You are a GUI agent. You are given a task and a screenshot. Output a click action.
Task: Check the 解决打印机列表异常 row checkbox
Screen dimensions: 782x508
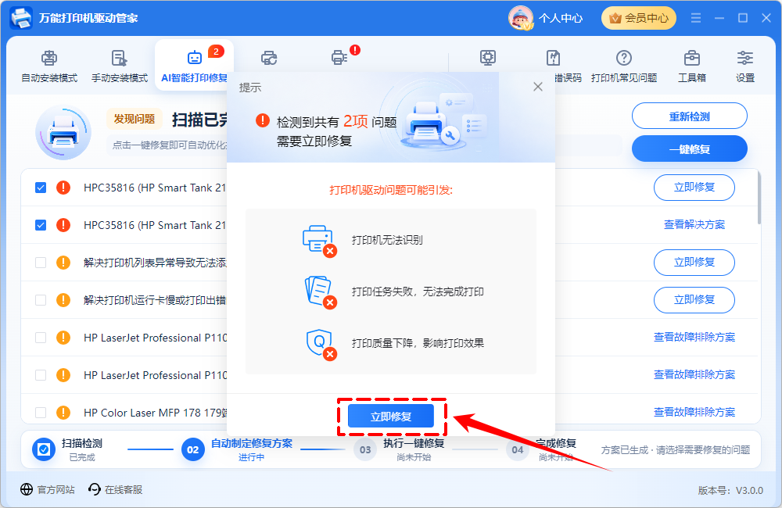point(41,263)
